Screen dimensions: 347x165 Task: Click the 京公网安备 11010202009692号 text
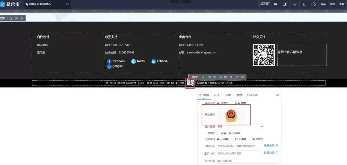(x=213, y=83)
